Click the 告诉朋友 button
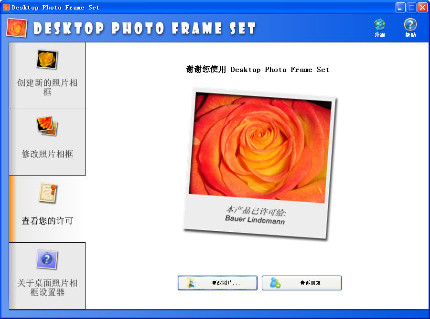Viewport: 430px width, 319px height. (x=301, y=283)
